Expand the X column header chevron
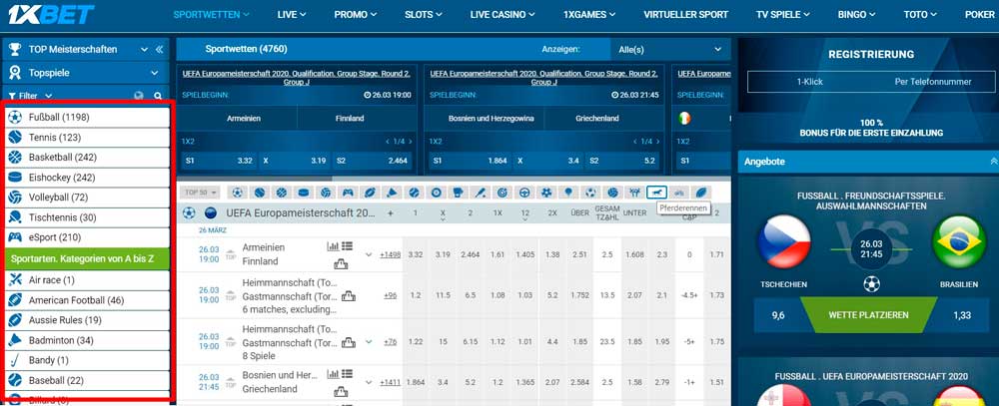Image resolution: width=999 pixels, height=406 pixels. [443, 220]
